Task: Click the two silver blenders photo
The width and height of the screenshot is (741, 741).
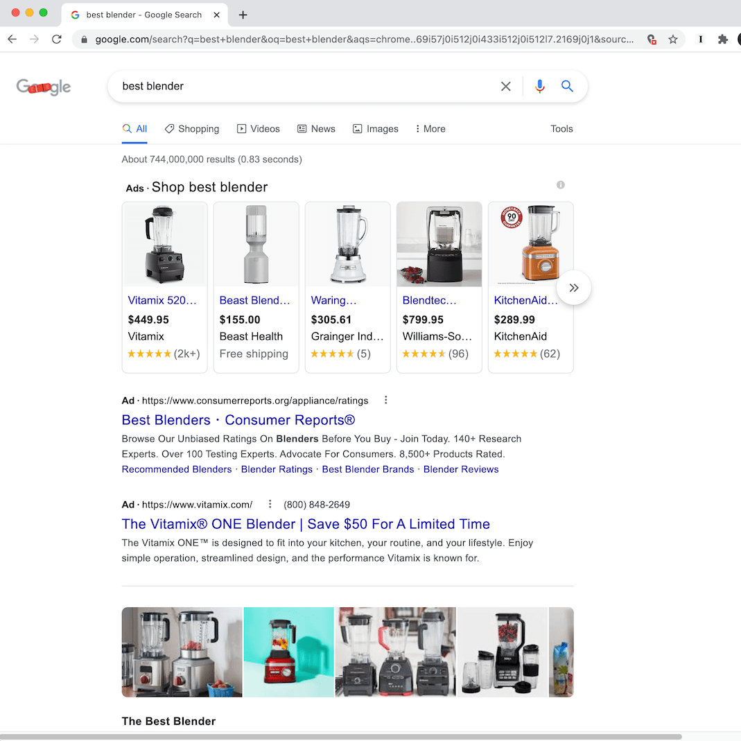Action: coord(182,652)
